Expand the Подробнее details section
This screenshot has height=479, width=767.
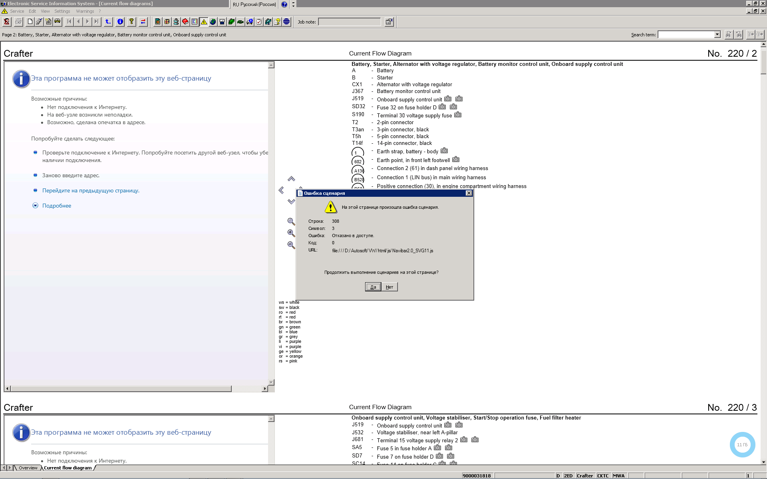pyautogui.click(x=57, y=206)
